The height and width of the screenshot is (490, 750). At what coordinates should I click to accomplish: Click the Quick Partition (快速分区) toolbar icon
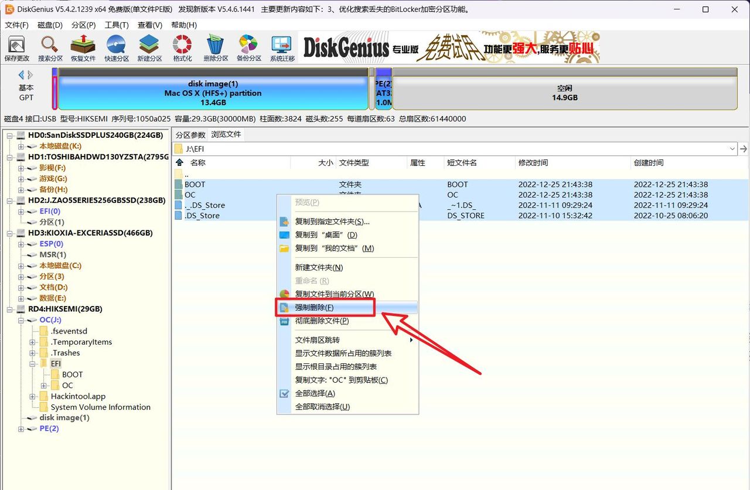pyautogui.click(x=116, y=49)
